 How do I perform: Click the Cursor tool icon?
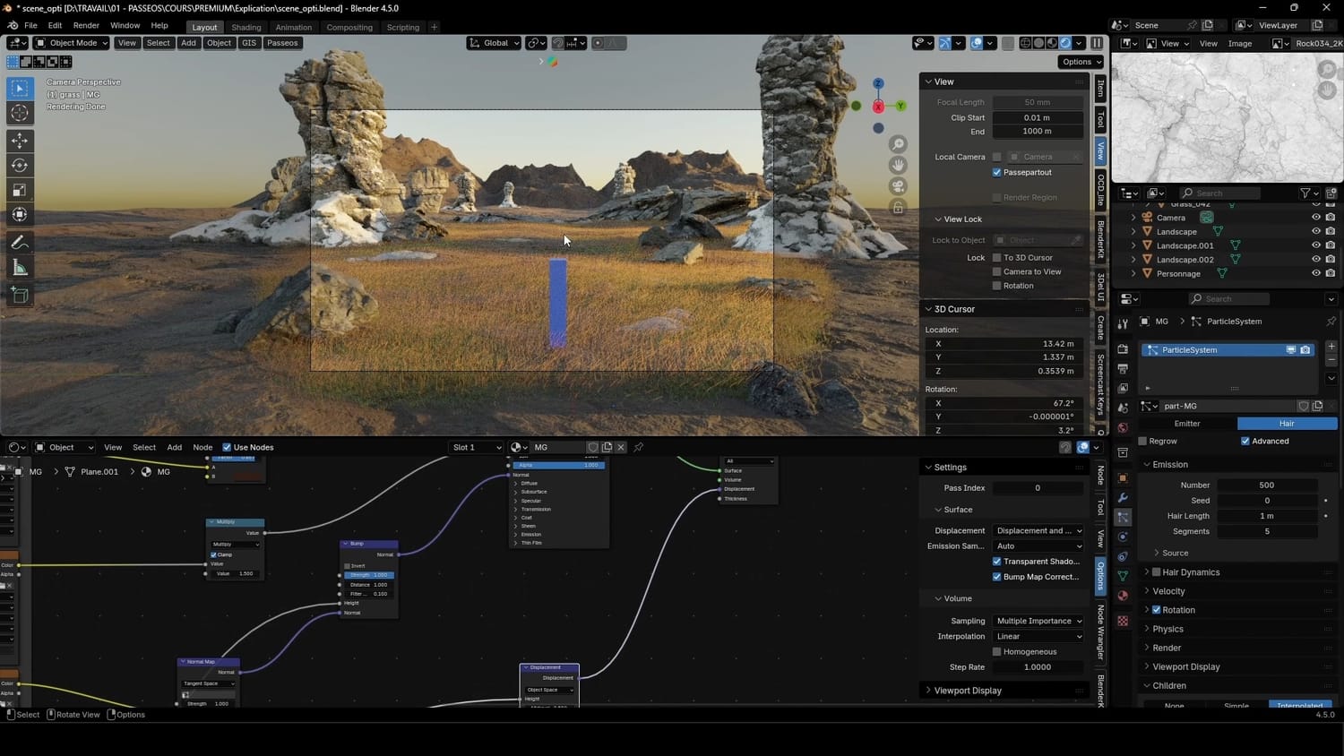[x=20, y=113]
